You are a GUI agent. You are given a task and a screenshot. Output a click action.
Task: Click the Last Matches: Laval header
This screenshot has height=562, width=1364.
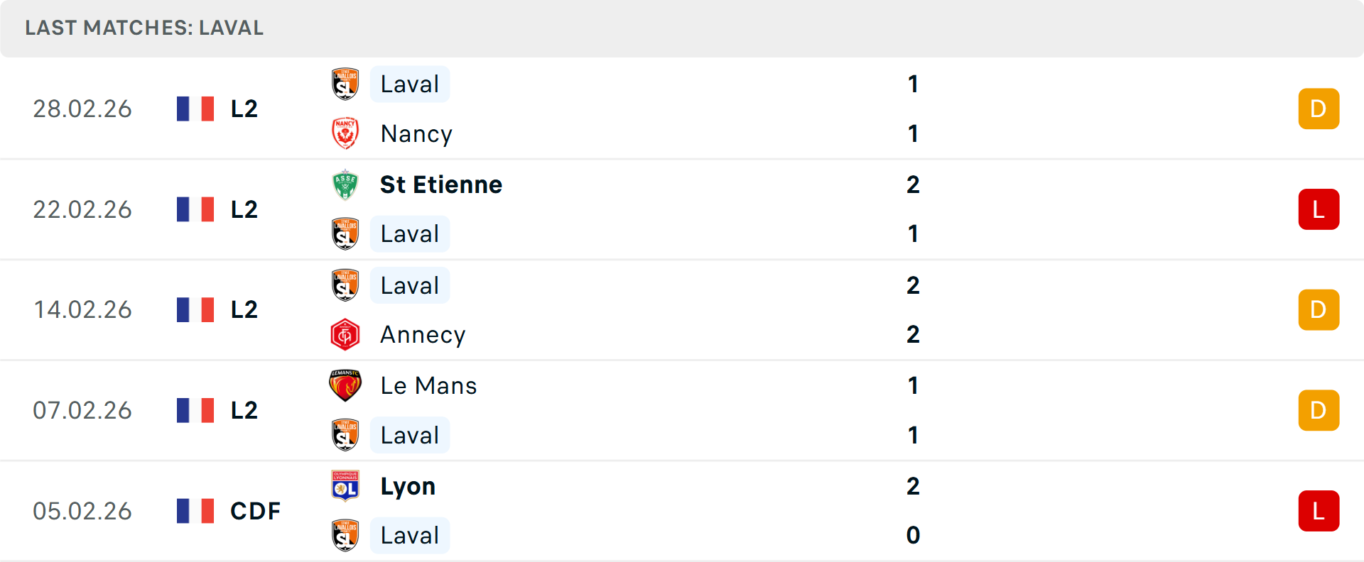click(x=144, y=28)
